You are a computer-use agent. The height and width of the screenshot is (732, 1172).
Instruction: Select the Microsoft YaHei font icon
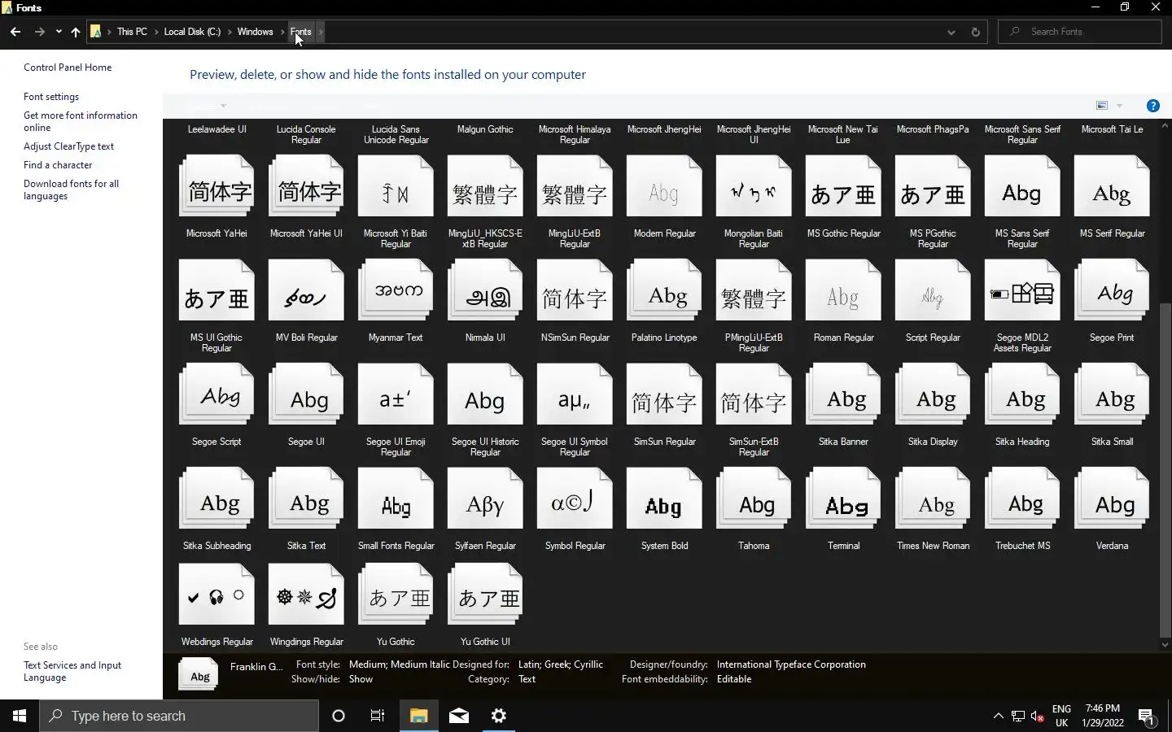216,186
